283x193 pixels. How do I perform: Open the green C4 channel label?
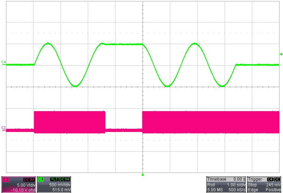click(41, 179)
